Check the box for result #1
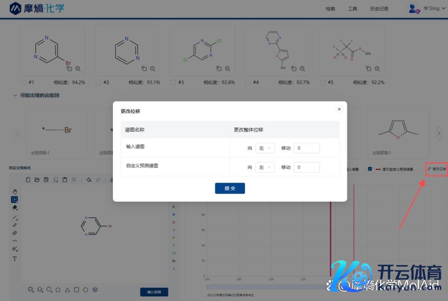 tap(23, 82)
